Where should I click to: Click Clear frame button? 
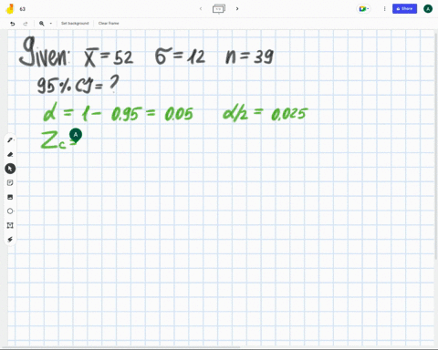click(109, 24)
